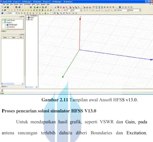Switch to the Project tab

pyautogui.click(x=3, y=31)
